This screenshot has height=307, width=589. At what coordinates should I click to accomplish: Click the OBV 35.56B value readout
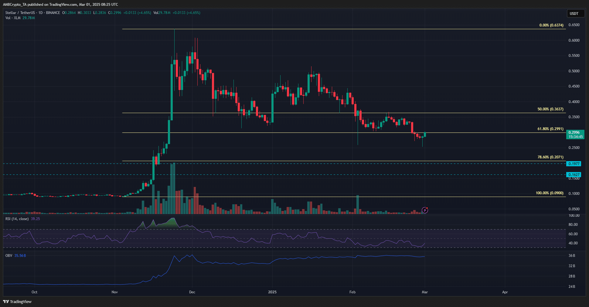point(20,256)
